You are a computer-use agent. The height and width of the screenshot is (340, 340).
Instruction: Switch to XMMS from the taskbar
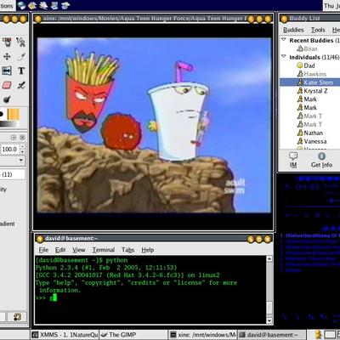65,335
